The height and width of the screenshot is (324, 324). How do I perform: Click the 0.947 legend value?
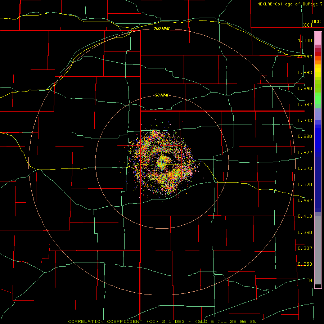click(305, 57)
